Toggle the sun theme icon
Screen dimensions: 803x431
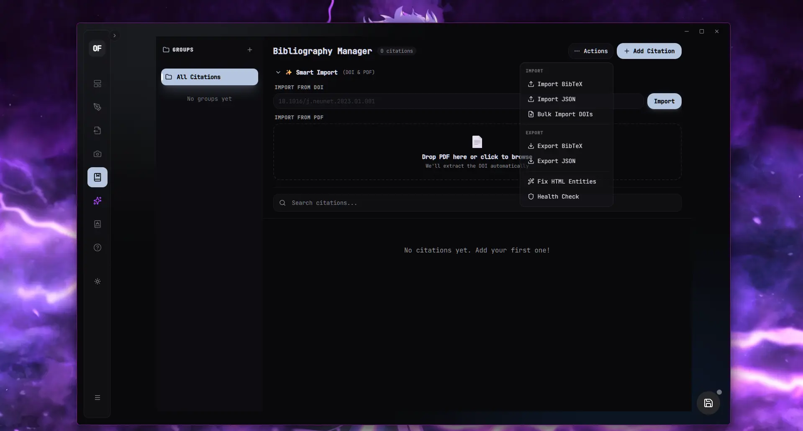click(x=97, y=281)
